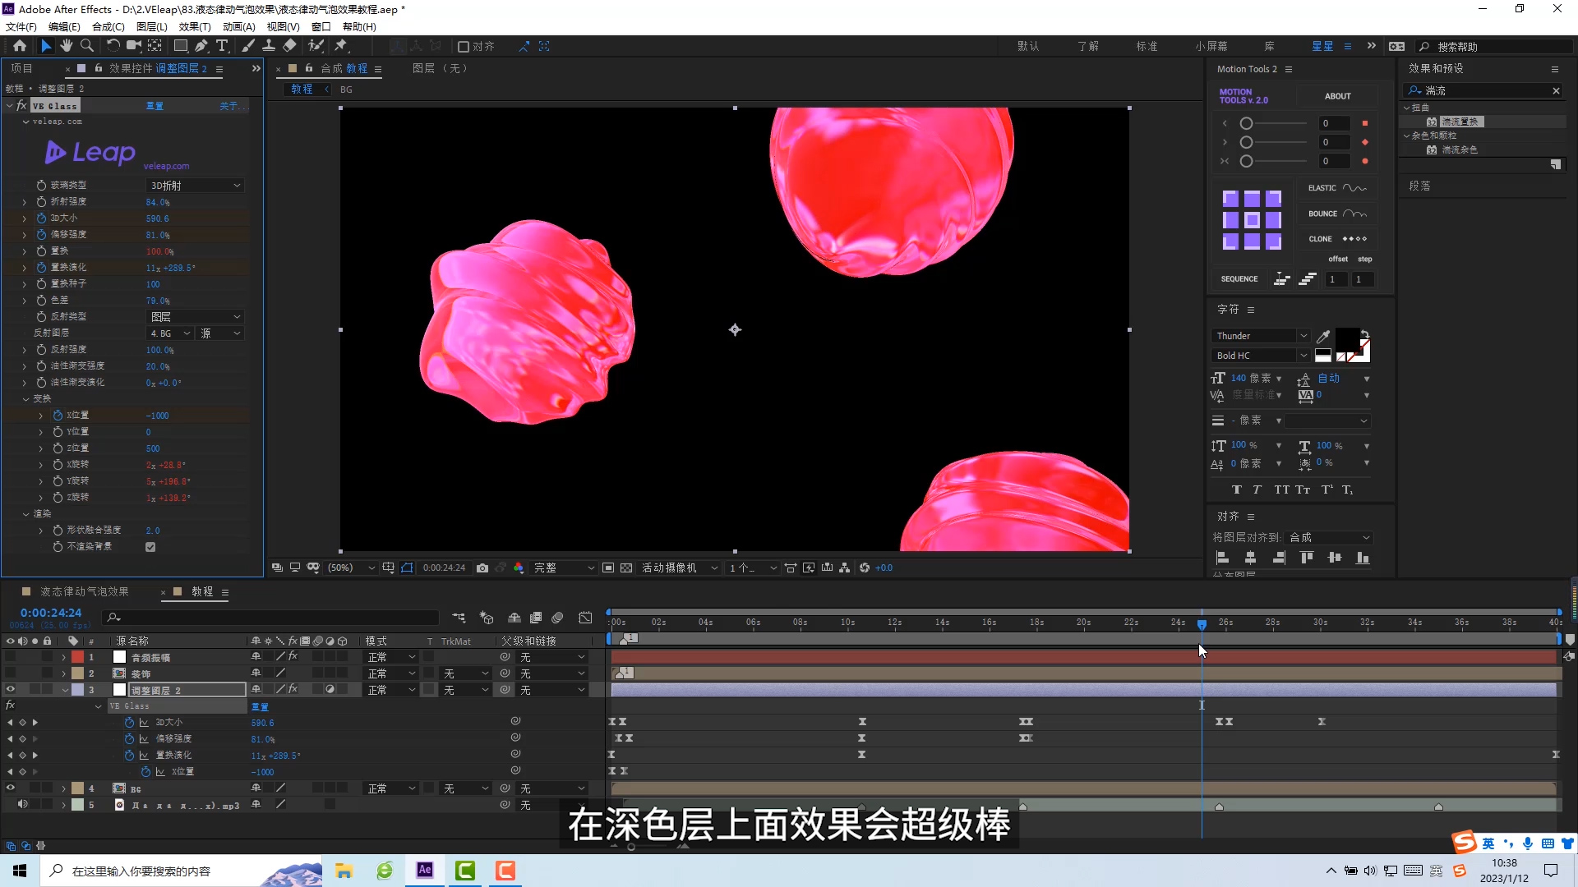Toggle stopwatch for X位置 in effect controls
Screen dimensions: 1578x887
pos(58,416)
